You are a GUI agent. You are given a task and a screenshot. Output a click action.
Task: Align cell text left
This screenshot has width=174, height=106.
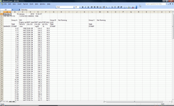coord(92,7)
